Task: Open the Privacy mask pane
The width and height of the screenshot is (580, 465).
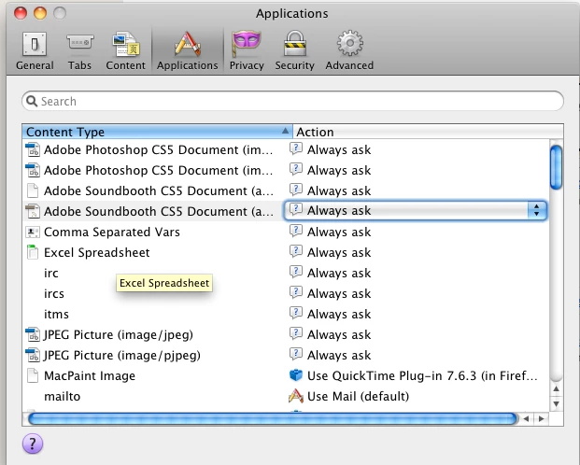Action: pyautogui.click(x=247, y=50)
